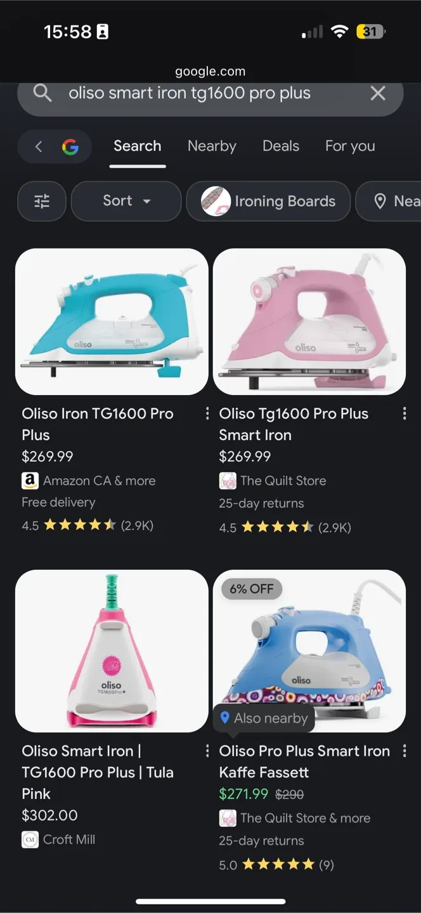Open options menu for Oliso Iron TG1600 Pro Plus
This screenshot has width=421, height=913.
(206, 413)
